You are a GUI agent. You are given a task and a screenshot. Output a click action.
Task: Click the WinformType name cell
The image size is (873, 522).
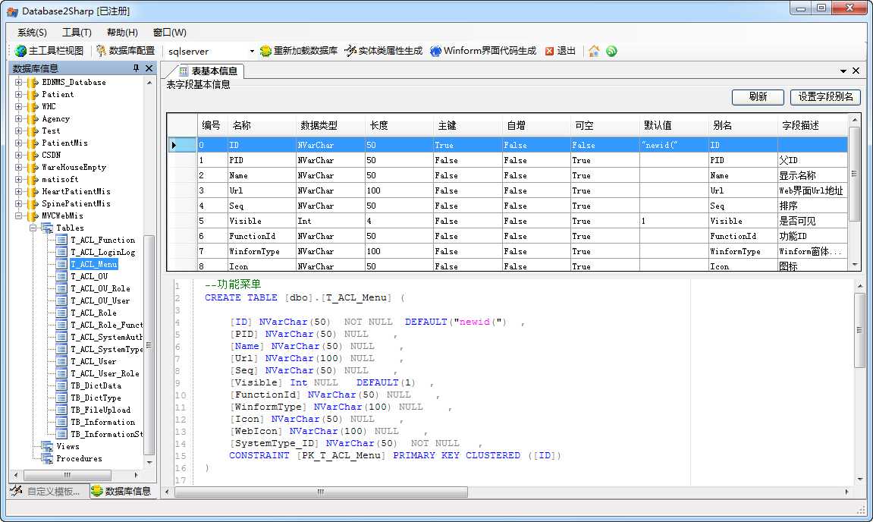pos(262,251)
